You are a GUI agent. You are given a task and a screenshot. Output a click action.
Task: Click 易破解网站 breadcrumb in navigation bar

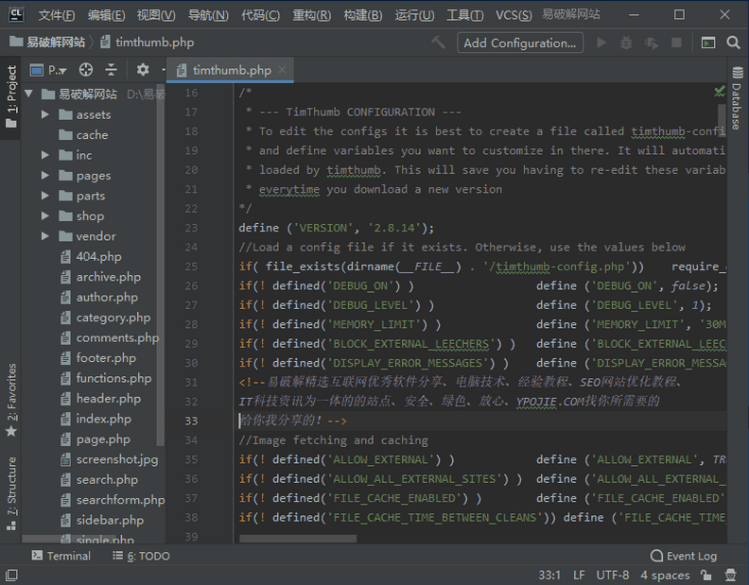[48, 42]
